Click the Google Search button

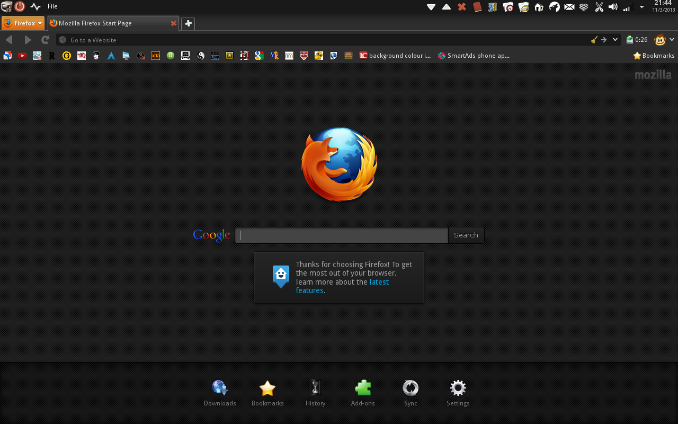click(x=466, y=235)
